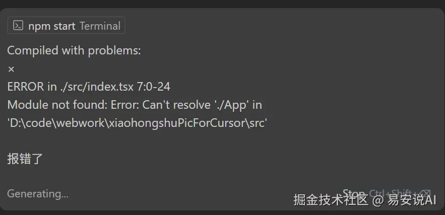The width and height of the screenshot is (445, 215).
Task: Click the ERROR in ./src/index.tsx line
Action: click(x=89, y=87)
